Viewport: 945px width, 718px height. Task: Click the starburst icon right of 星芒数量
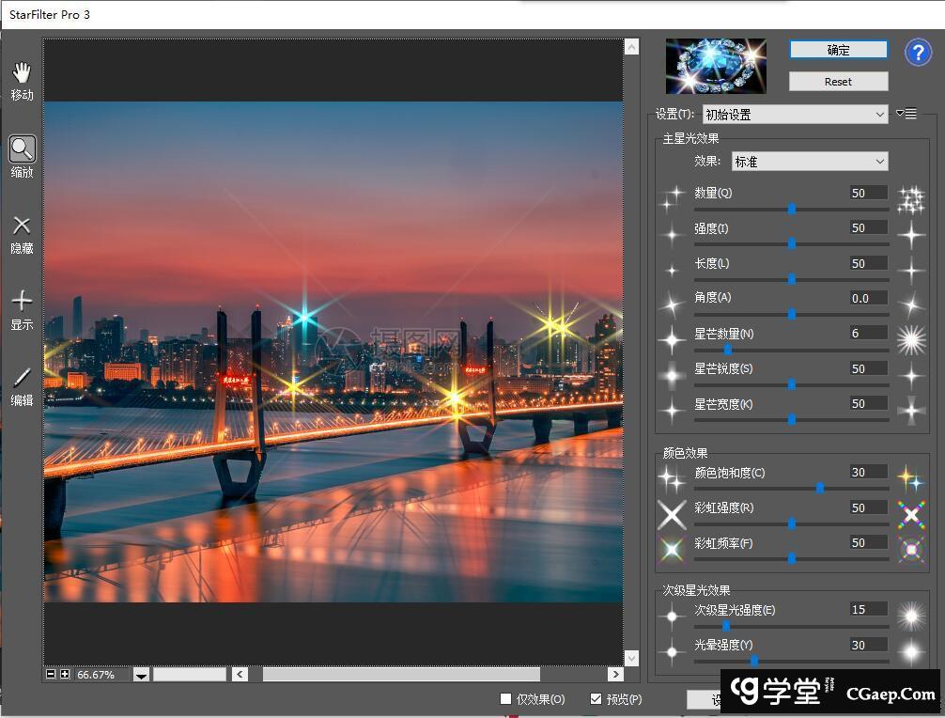coord(910,338)
